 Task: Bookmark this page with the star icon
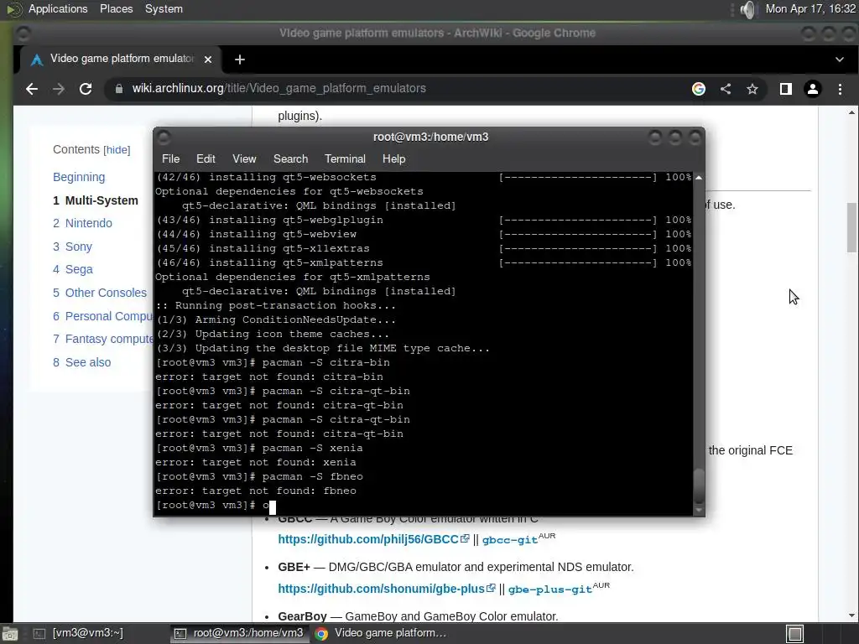click(752, 89)
